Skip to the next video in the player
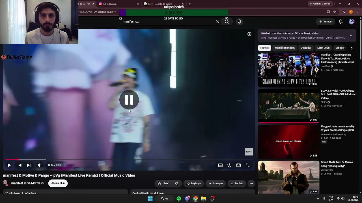Image resolution: width=362 pixels, height=203 pixels. [x=29, y=165]
